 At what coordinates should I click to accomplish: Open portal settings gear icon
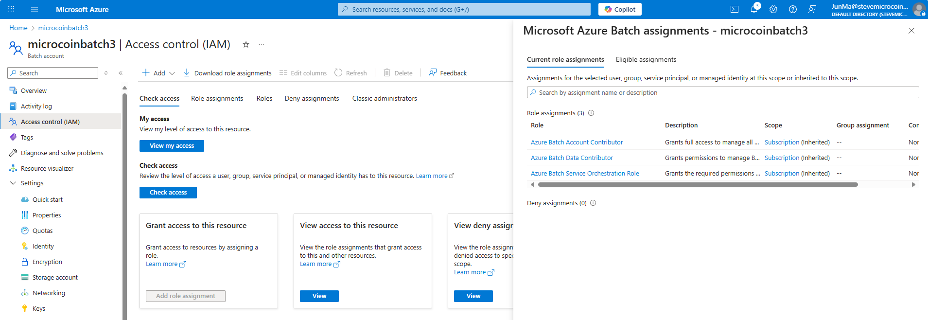(773, 9)
